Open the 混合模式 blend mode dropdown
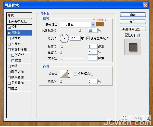Viewport: 153px width, 127px height. (77, 25)
